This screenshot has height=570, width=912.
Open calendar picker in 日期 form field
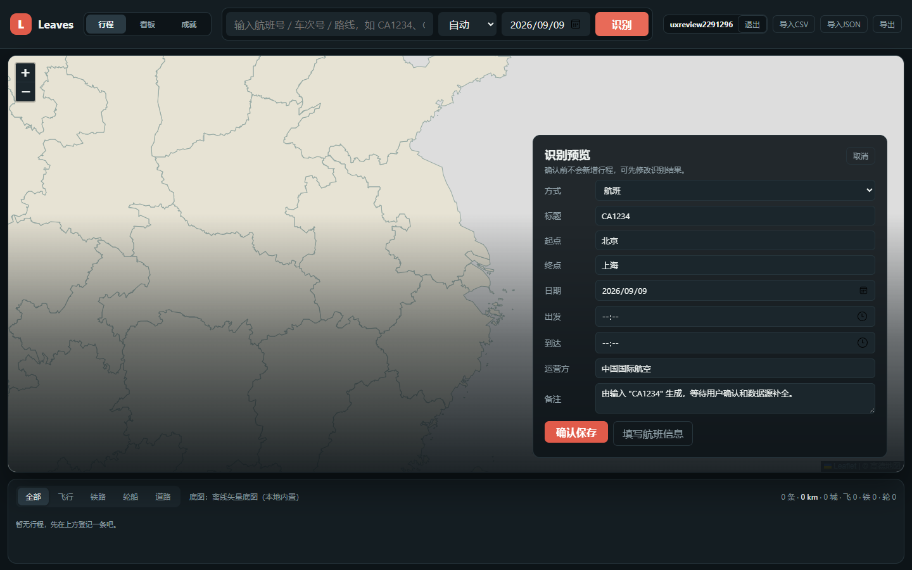pos(863,291)
